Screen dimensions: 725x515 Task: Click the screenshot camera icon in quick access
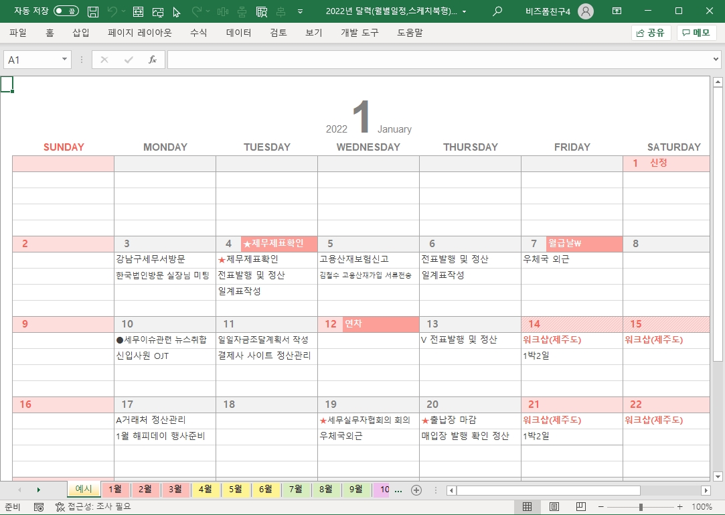158,11
